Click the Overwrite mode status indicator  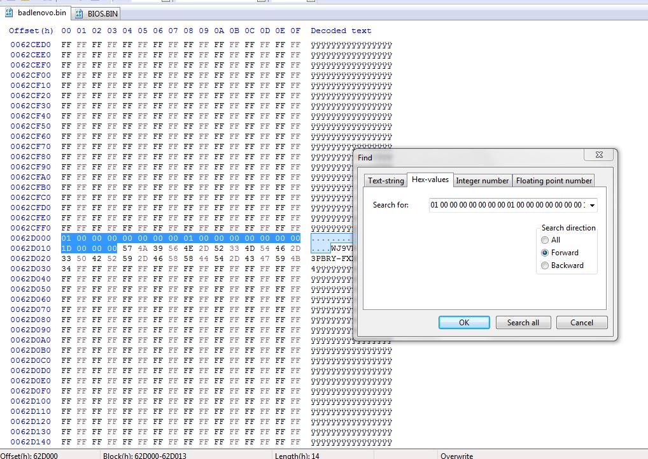[x=456, y=456]
